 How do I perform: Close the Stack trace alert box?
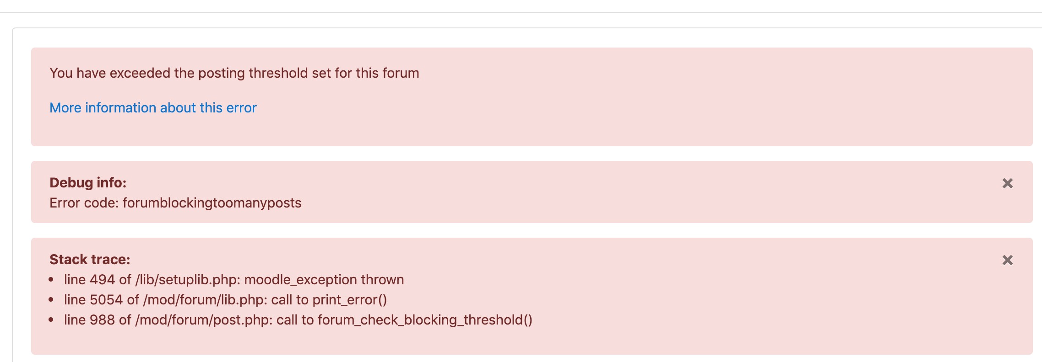tap(1007, 260)
